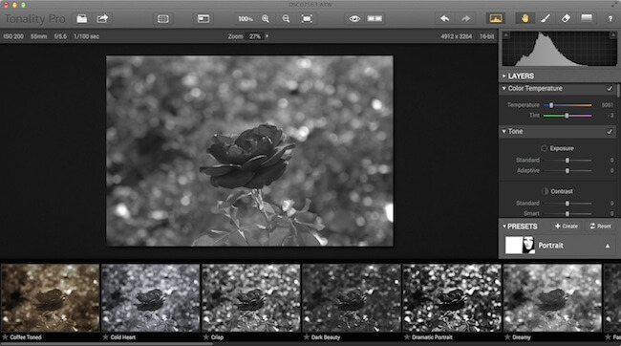Click the Exposure heading icon

tap(545, 148)
